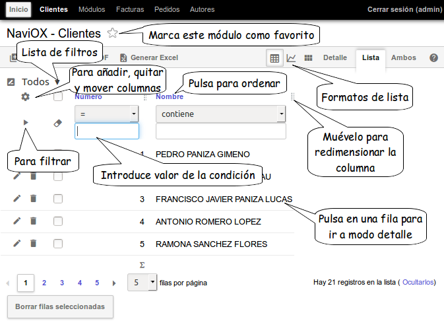Click the filter play arrow icon
This screenshot has height=321, width=444.
pos(26,122)
